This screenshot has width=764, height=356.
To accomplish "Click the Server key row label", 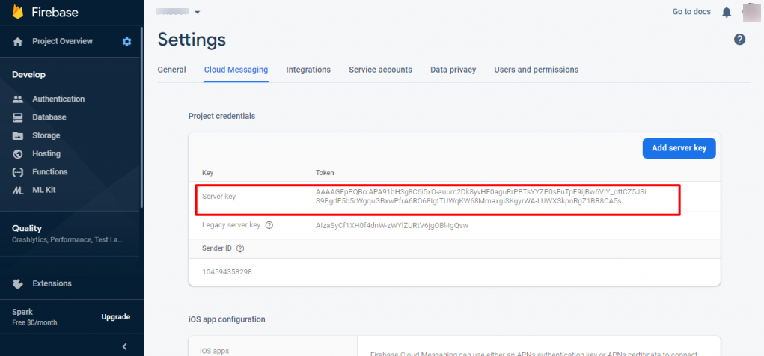I will point(218,197).
